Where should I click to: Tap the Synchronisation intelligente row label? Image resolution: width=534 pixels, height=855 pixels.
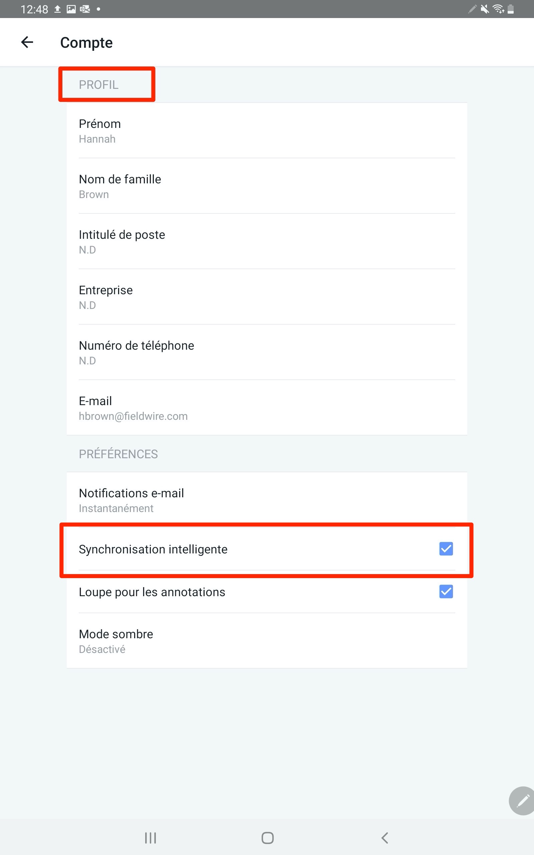153,549
